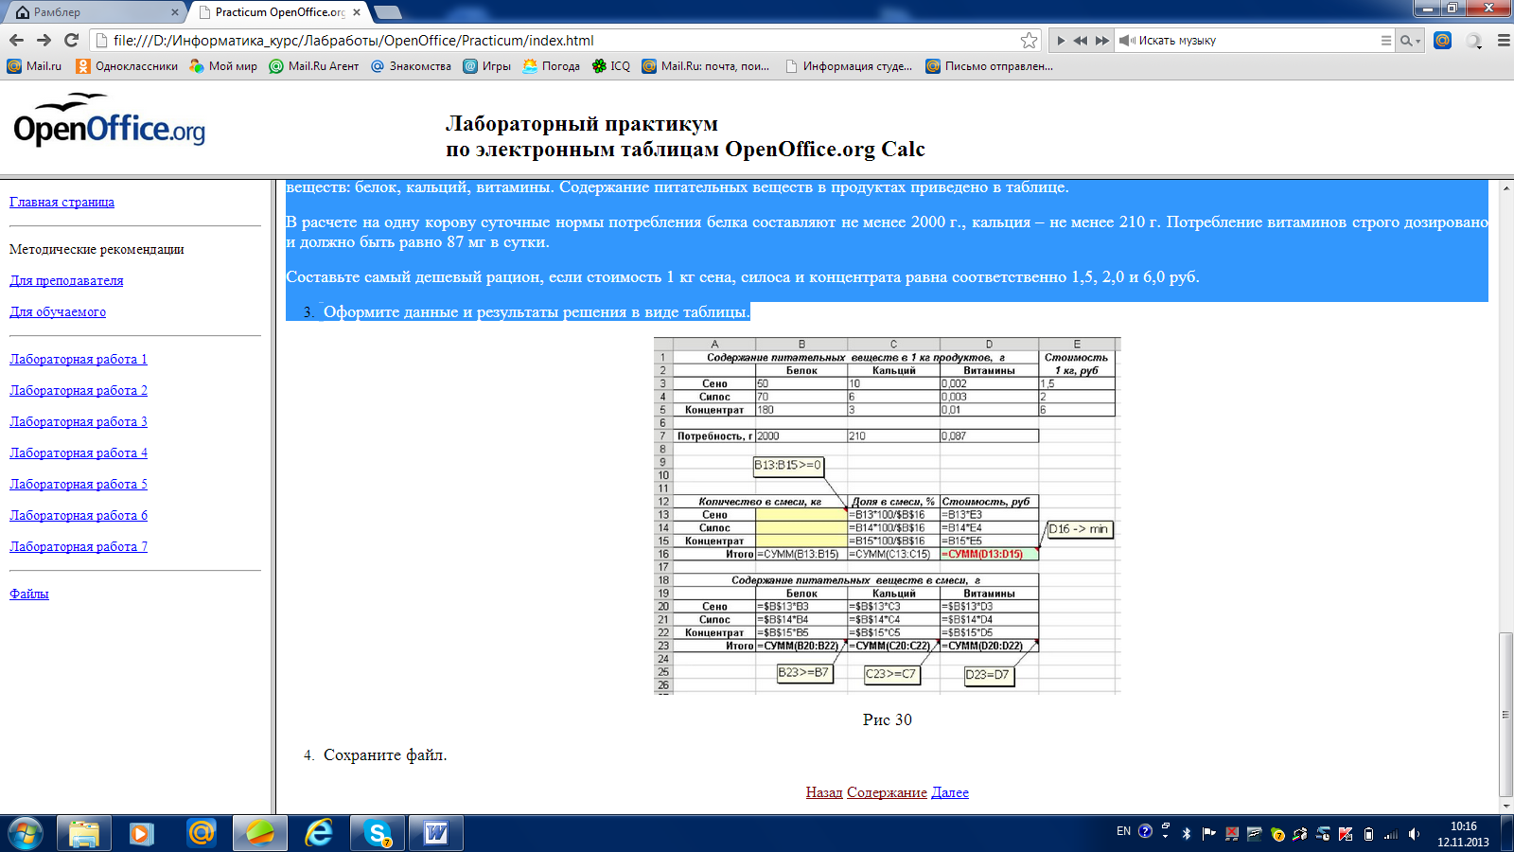Open Skype from the taskbar
This screenshot has height=852, width=1514.
pos(378,833)
